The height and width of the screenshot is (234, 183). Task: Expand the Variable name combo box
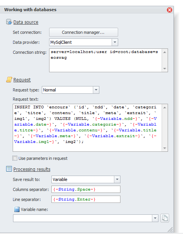point(155,218)
